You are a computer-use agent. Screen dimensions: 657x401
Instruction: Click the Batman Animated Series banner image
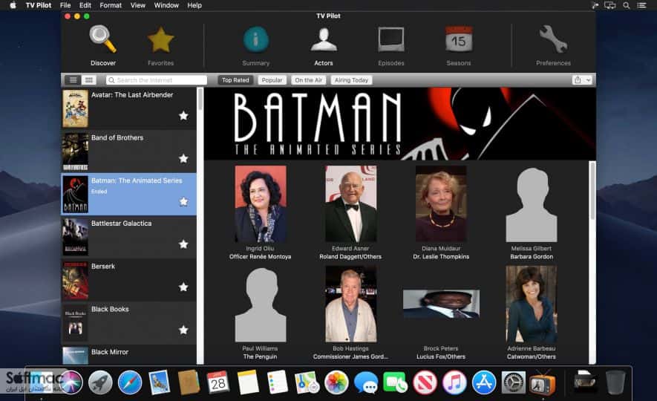(x=399, y=124)
